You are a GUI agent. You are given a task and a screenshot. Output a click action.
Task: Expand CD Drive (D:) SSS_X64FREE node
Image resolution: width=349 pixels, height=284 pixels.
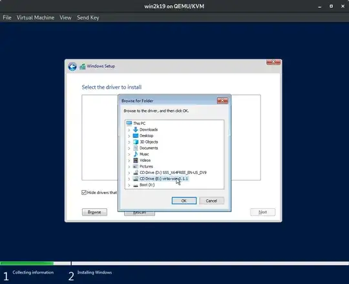click(x=129, y=173)
